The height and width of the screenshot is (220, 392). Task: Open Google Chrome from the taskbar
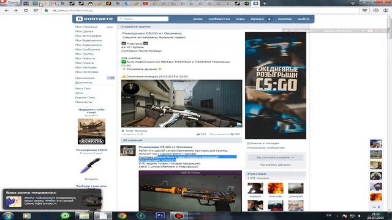[123, 216]
